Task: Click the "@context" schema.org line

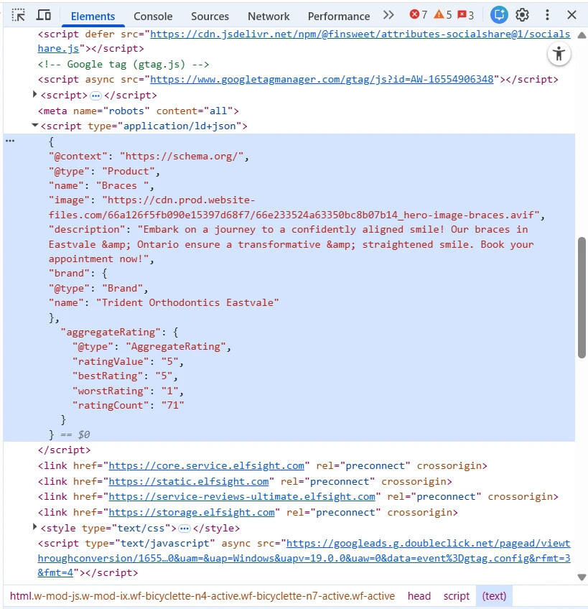Action: pos(149,156)
